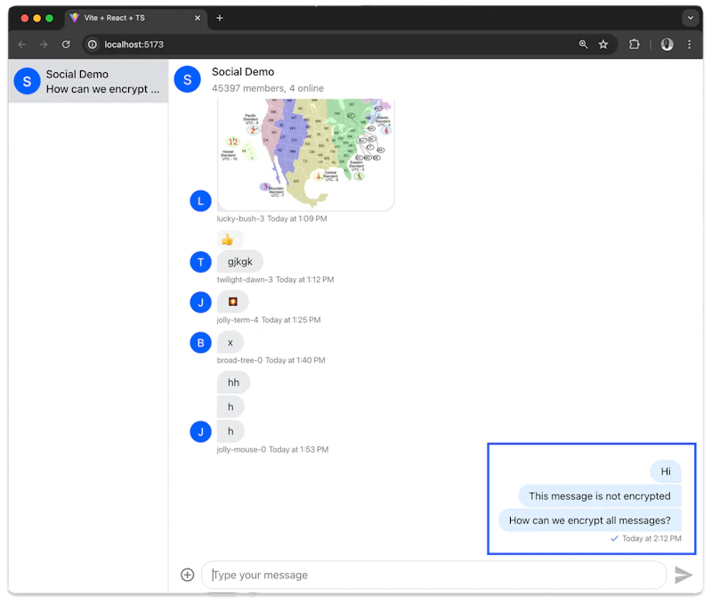The image size is (712, 605).
Task: Open the Chrome three-dot menu
Action: click(x=689, y=45)
